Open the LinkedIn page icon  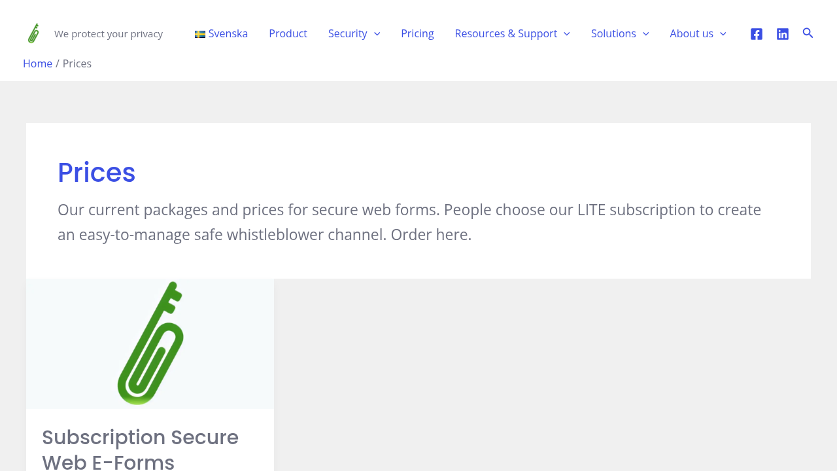point(783,34)
